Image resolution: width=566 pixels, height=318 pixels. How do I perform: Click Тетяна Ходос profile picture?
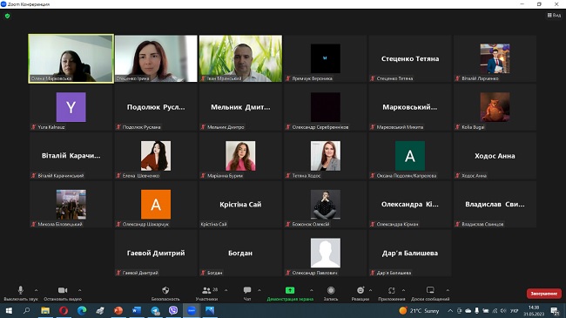click(326, 156)
